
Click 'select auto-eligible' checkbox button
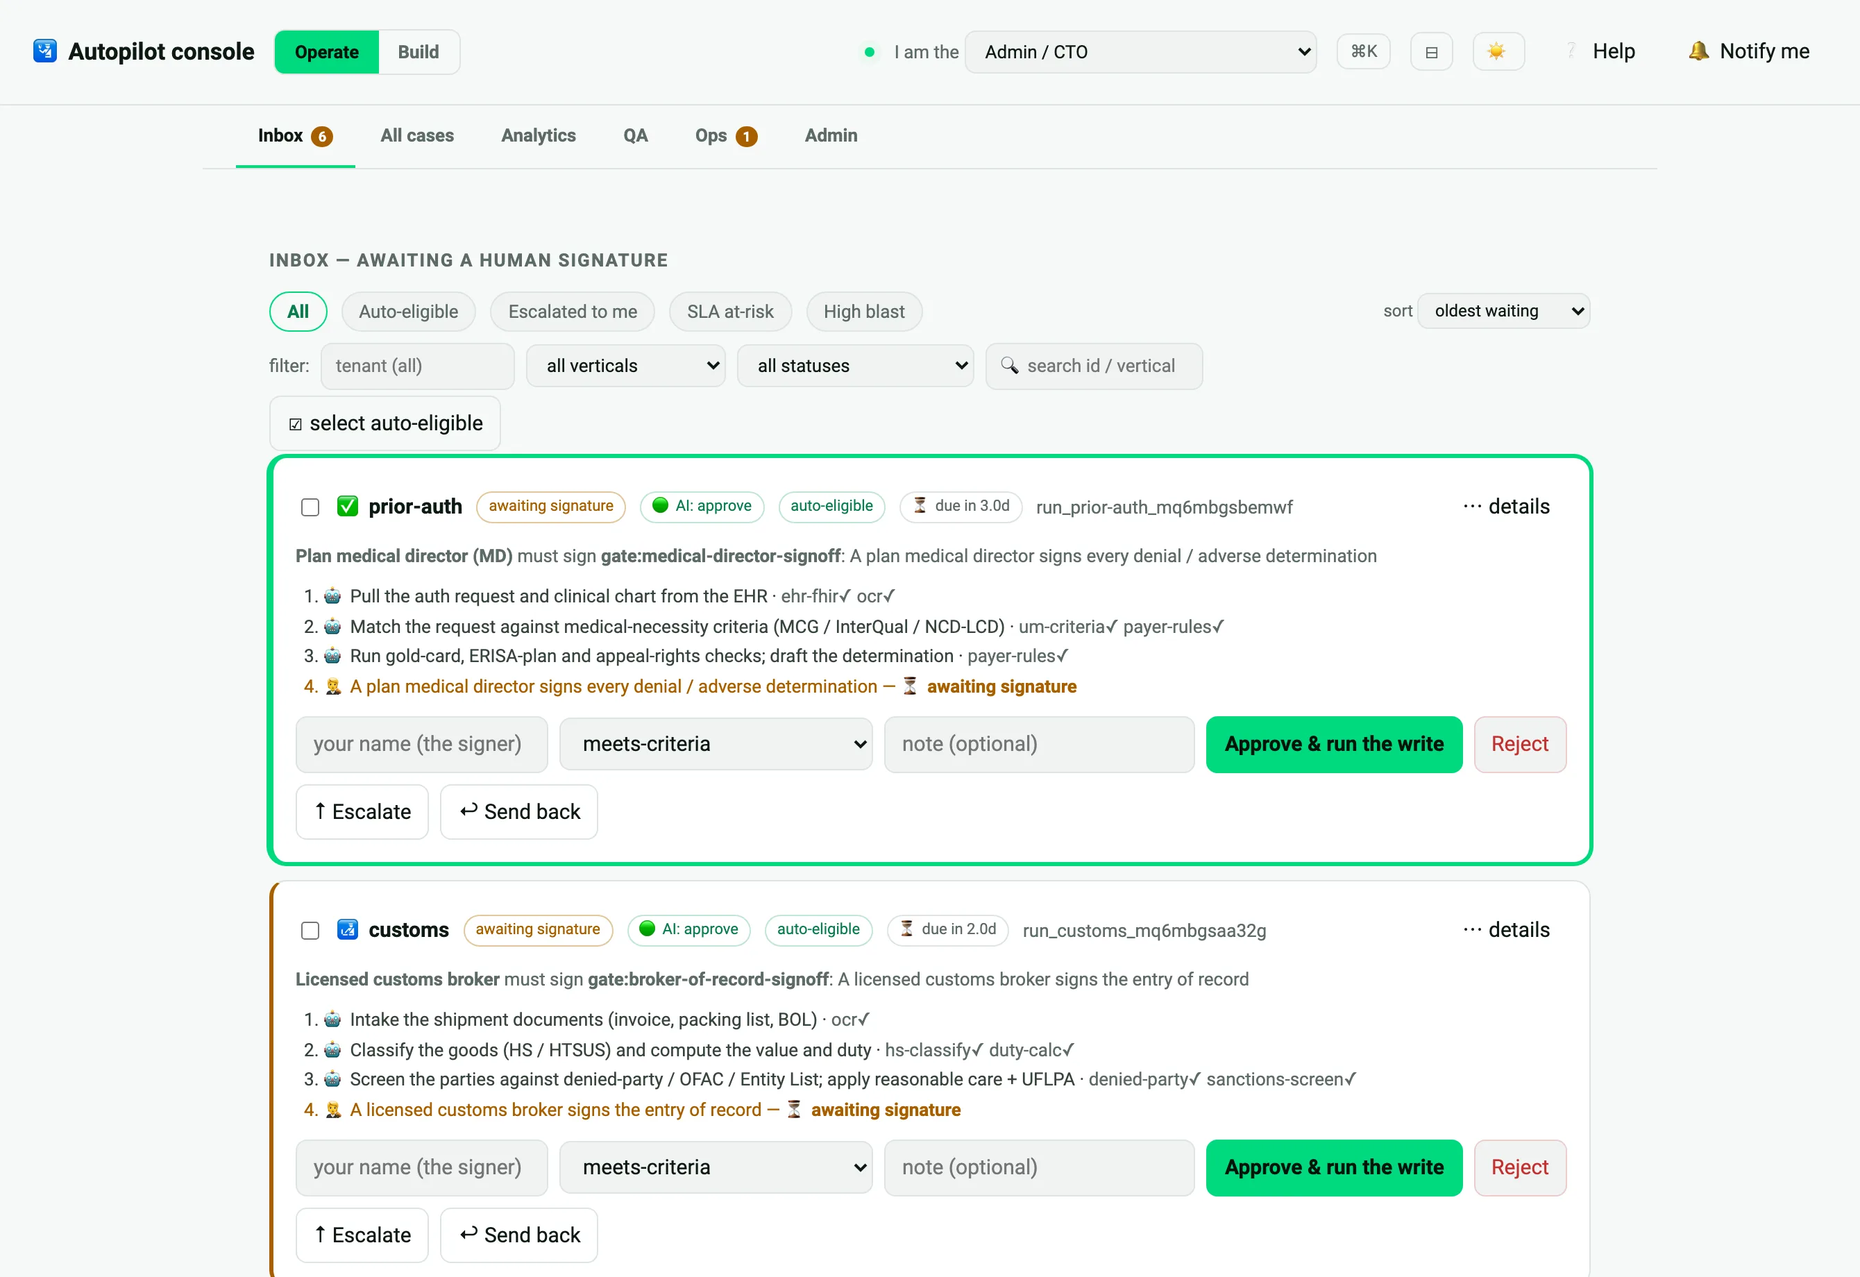pyautogui.click(x=385, y=423)
